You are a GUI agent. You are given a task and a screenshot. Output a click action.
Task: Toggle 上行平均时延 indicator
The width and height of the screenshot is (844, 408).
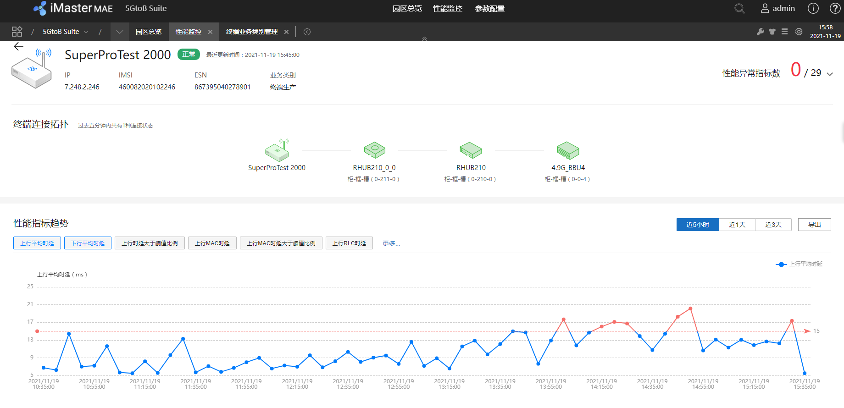37,243
